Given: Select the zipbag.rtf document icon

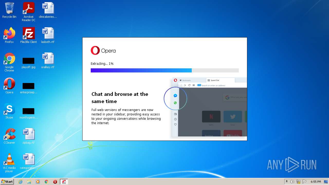Looking at the screenshot, I should (29, 136).
